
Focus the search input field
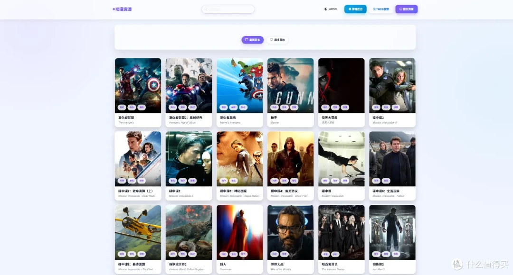(228, 9)
